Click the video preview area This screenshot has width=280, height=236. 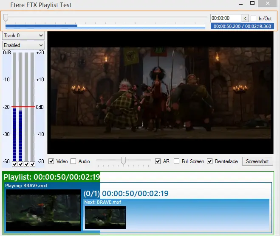(159, 92)
